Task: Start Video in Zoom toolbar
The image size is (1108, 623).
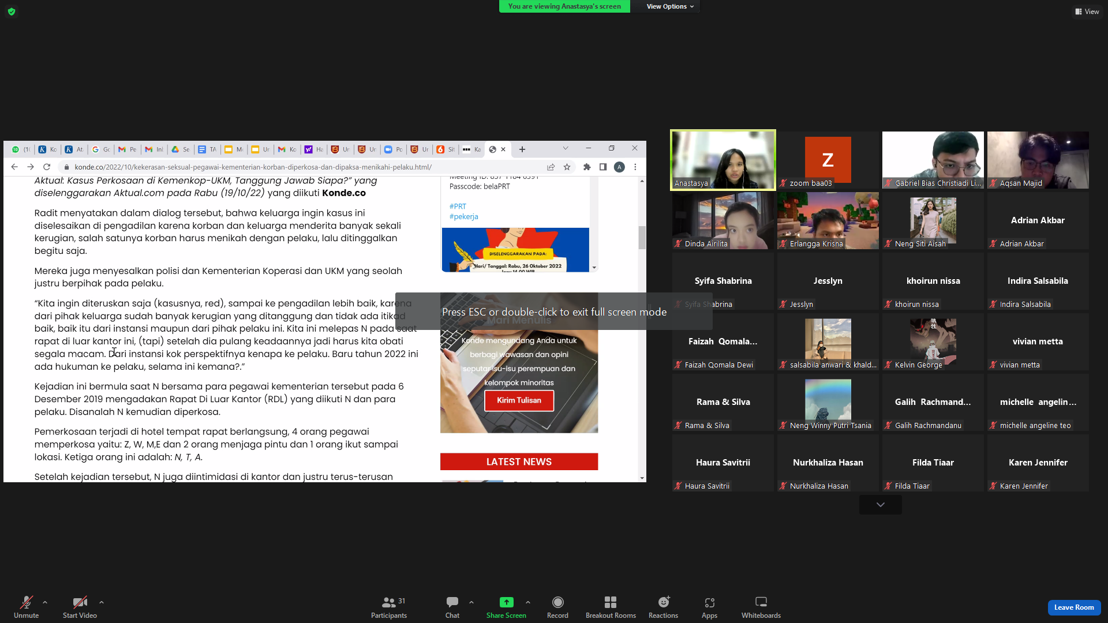Action: pos(80,607)
